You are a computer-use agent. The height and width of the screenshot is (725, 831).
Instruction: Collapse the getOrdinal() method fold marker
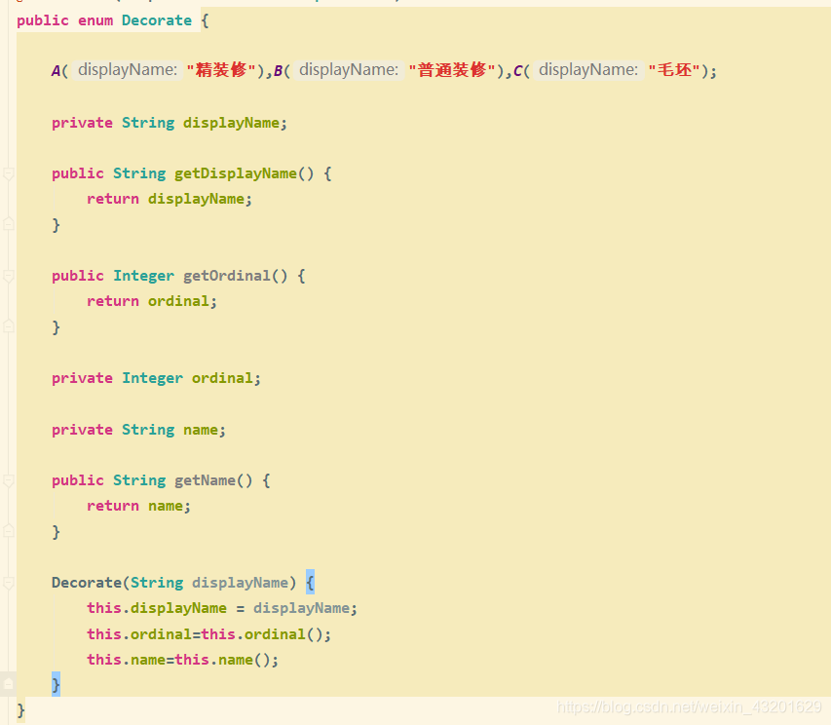click(x=8, y=276)
